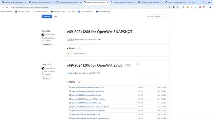Open the ChatGPT bookmark
The width and height of the screenshot is (213, 120).
tap(73, 12)
